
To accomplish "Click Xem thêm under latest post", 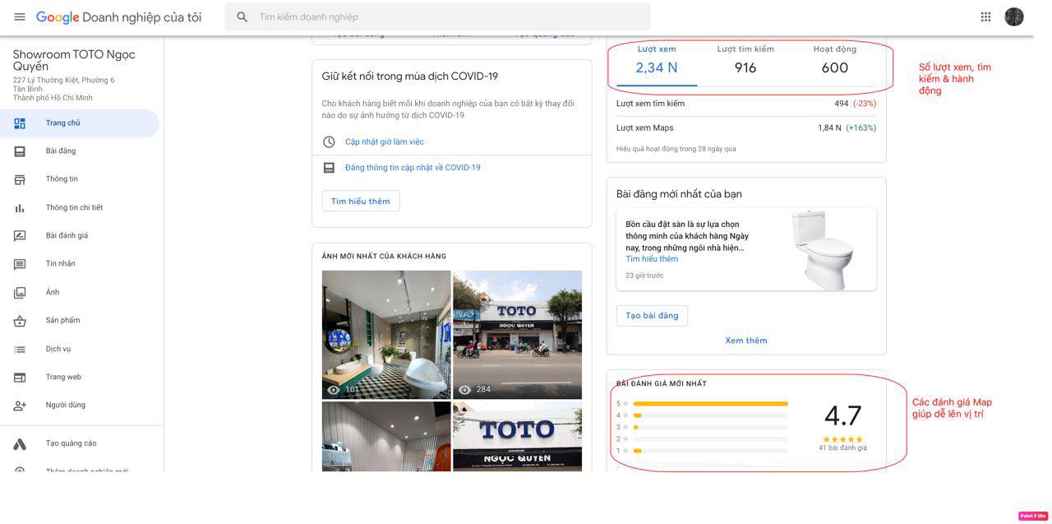I will click(x=746, y=341).
